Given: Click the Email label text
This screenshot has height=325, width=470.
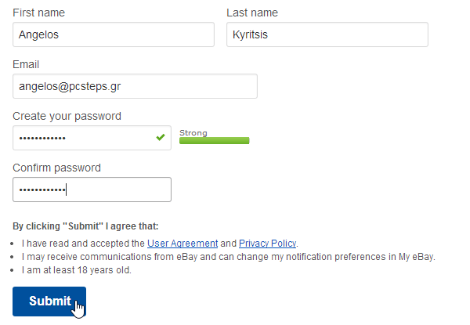Looking at the screenshot, I should coord(26,64).
